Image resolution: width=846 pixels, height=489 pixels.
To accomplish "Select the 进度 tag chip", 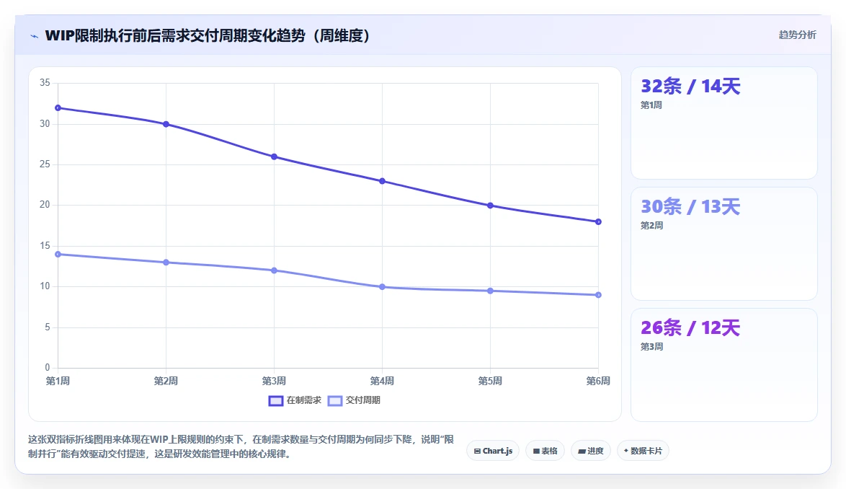I will [x=591, y=451].
